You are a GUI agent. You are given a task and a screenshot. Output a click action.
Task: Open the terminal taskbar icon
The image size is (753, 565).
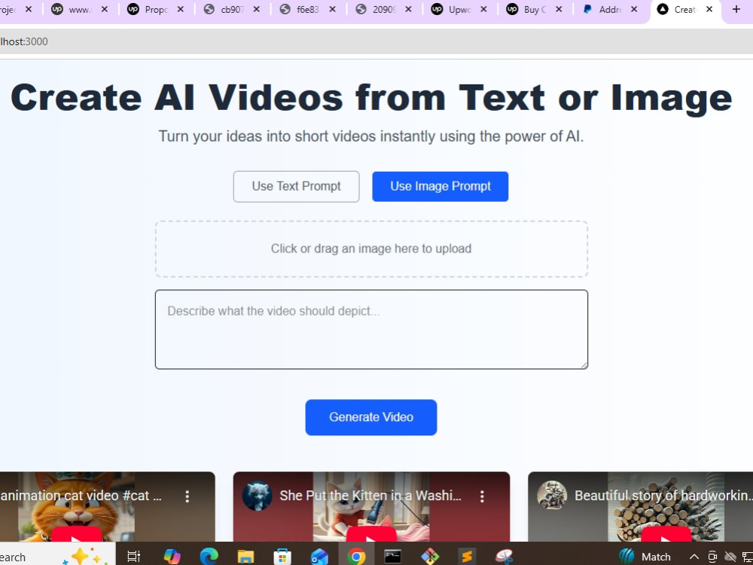coord(393,557)
